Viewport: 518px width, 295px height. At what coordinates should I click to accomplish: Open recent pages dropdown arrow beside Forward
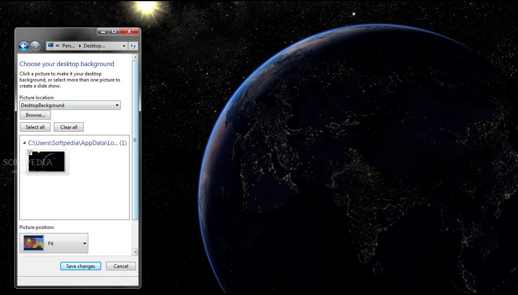click(43, 46)
